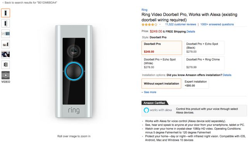This screenshot has width=248, height=142.
Task: Open 1000+ answered questions link
Action: coord(217,24)
